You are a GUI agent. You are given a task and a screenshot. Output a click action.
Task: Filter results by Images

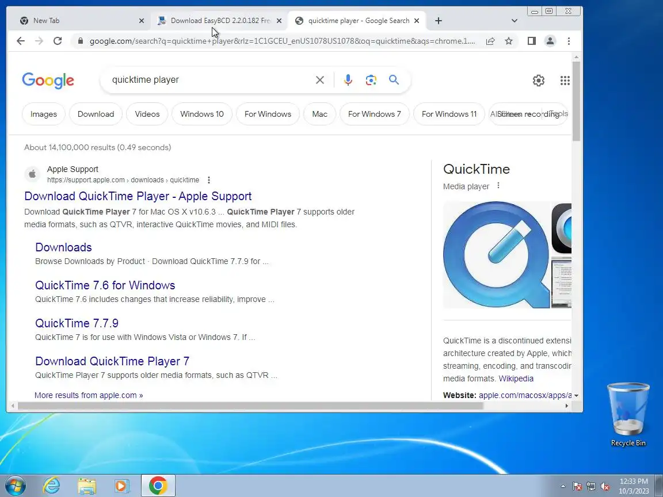[x=44, y=114]
